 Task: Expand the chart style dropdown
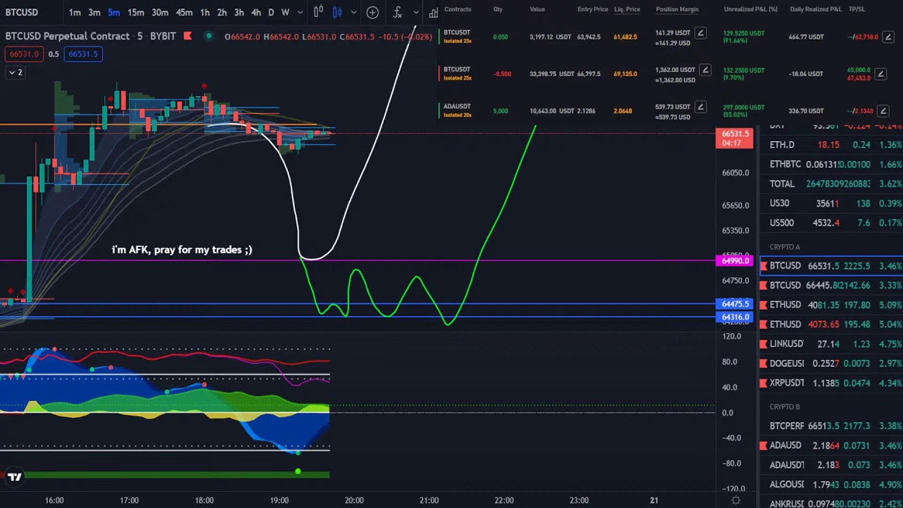[352, 13]
